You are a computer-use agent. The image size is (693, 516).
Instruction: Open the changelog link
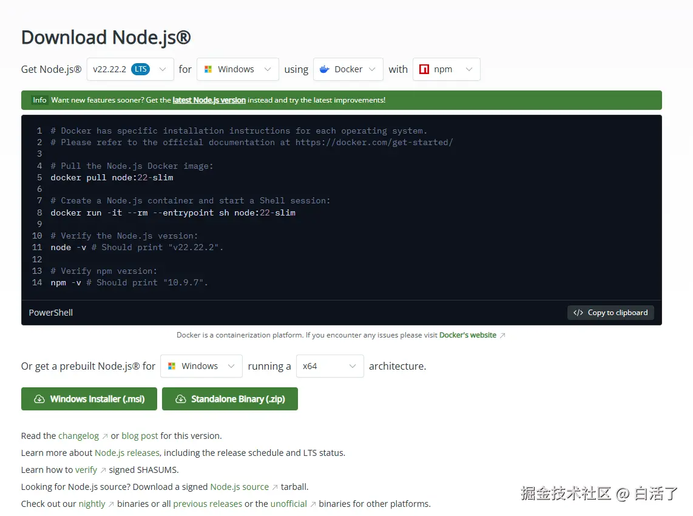[78, 435]
